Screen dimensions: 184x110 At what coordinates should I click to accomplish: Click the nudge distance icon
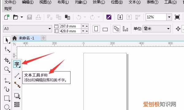click(x=178, y=29)
